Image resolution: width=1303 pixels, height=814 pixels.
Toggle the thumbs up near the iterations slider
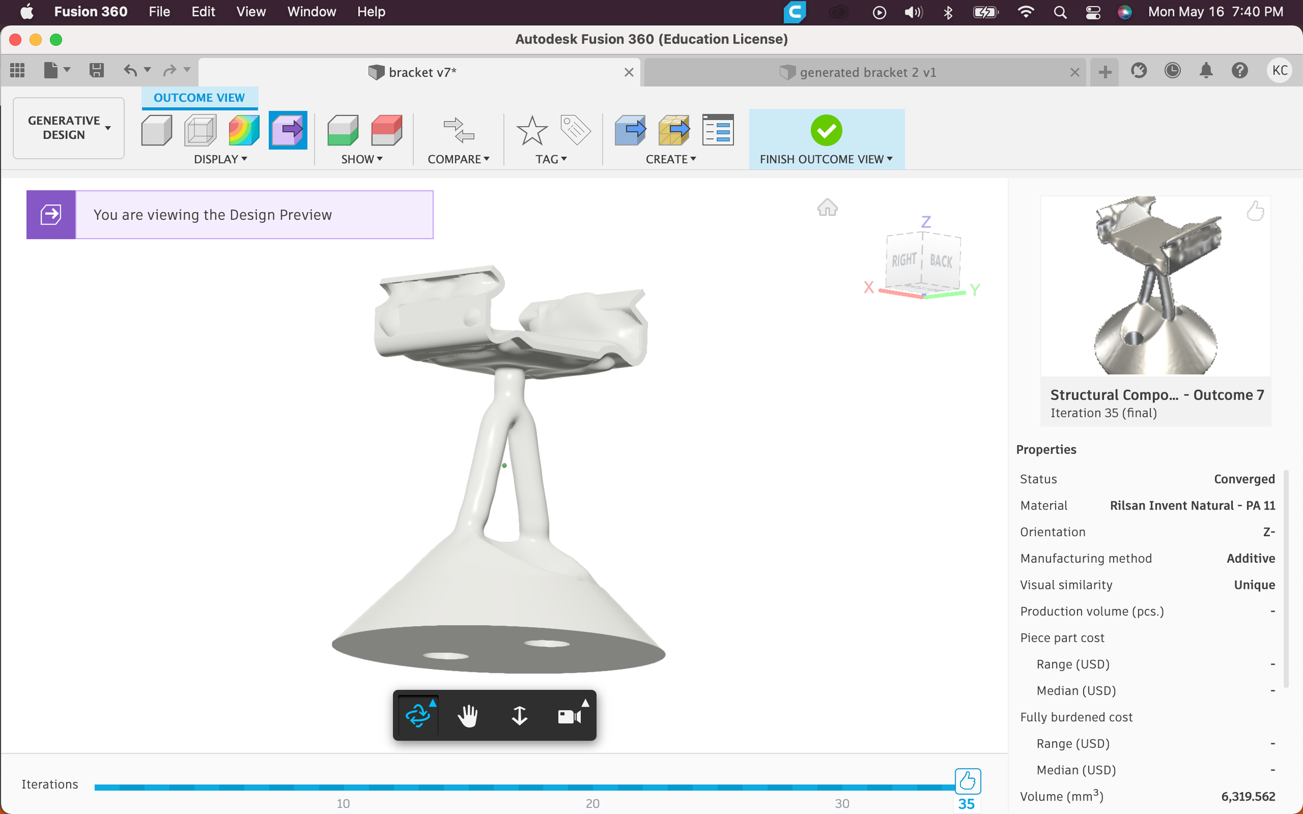point(967,781)
